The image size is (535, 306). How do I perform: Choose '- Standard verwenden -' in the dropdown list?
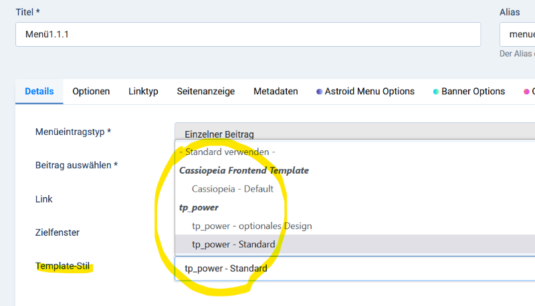[x=355, y=152]
